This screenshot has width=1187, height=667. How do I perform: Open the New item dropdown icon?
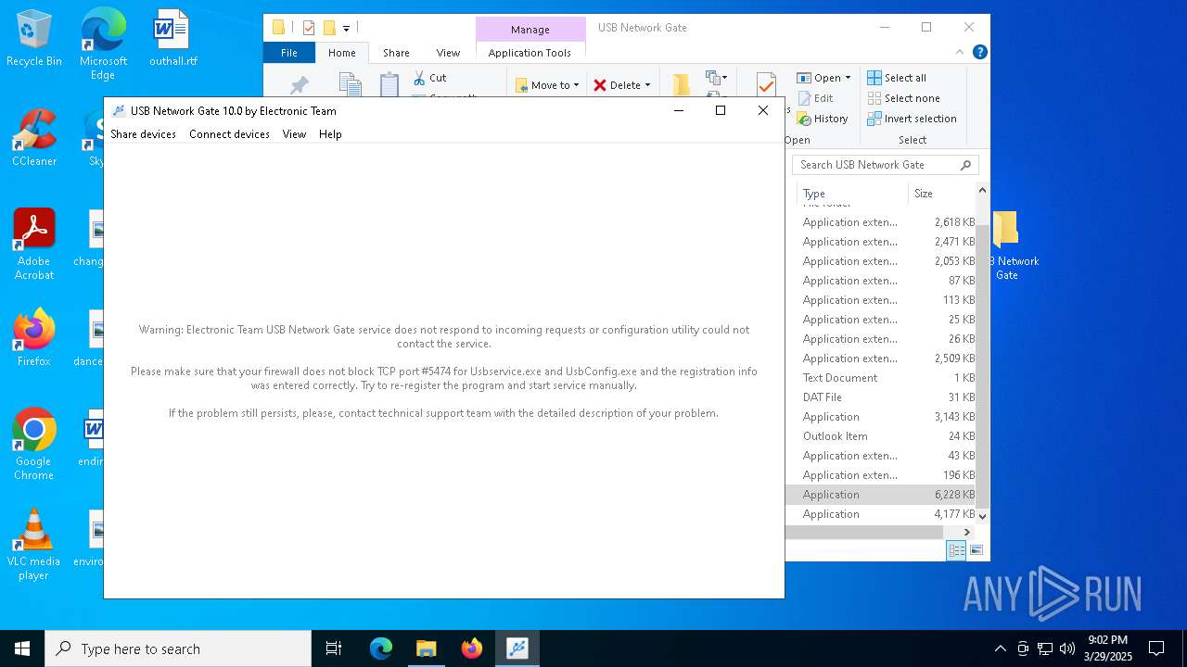pos(716,78)
